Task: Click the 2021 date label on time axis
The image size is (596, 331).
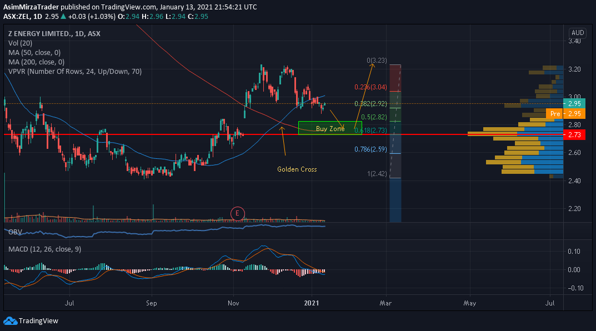Action: (x=312, y=303)
